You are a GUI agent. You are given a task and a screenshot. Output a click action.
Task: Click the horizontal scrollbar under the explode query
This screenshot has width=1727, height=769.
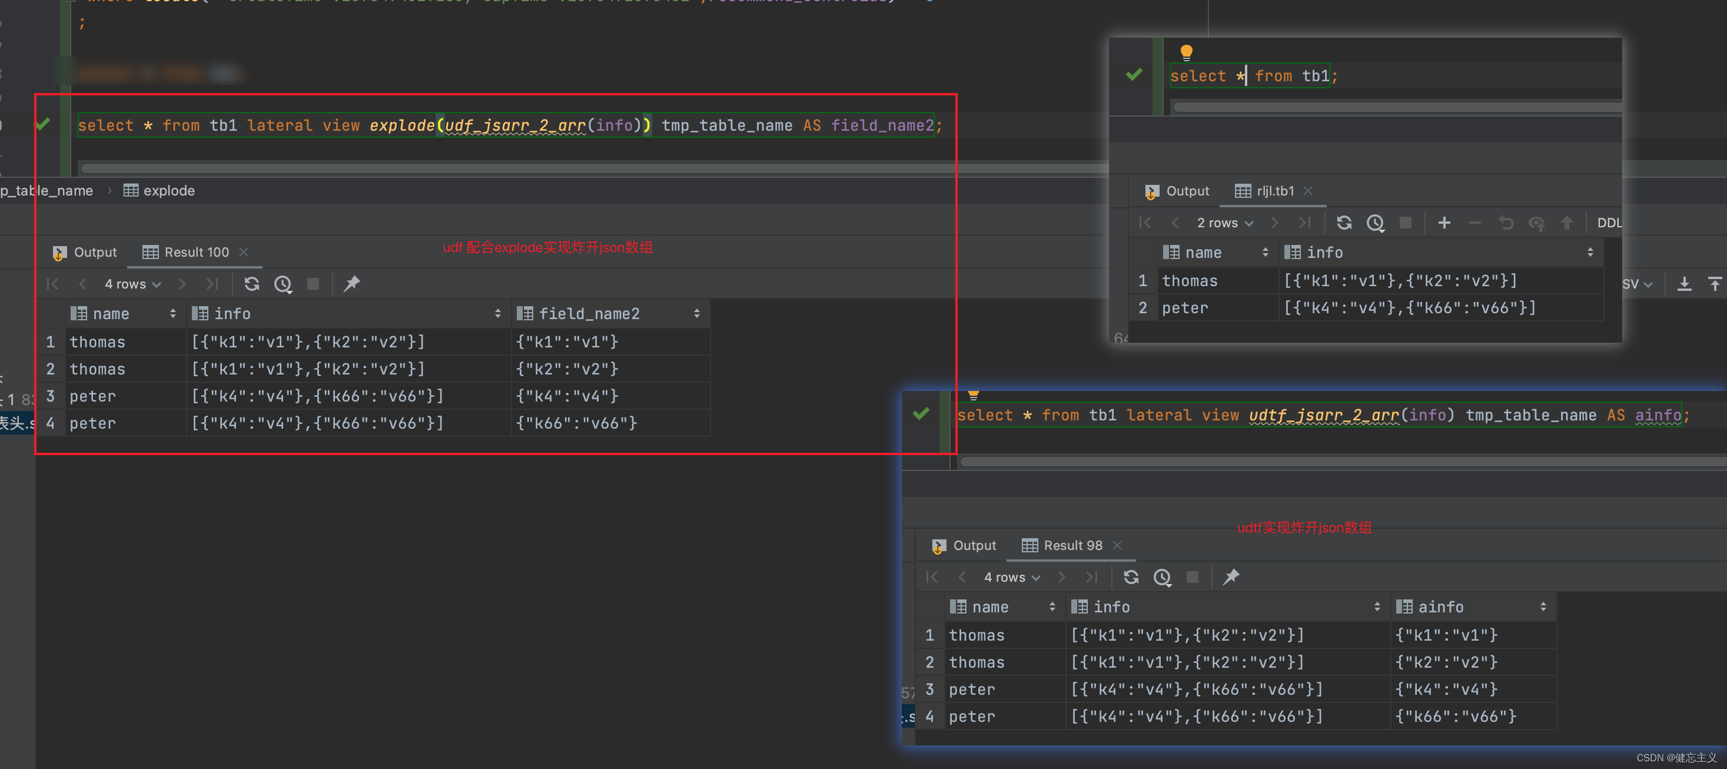click(x=469, y=168)
